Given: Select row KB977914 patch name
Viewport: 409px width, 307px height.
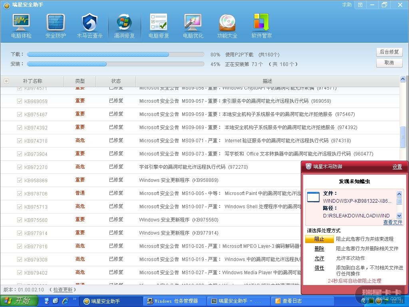Looking at the screenshot, I should (36, 233).
